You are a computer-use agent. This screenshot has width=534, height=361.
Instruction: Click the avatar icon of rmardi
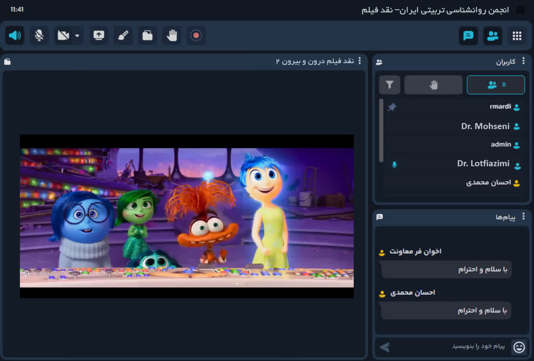pos(516,107)
